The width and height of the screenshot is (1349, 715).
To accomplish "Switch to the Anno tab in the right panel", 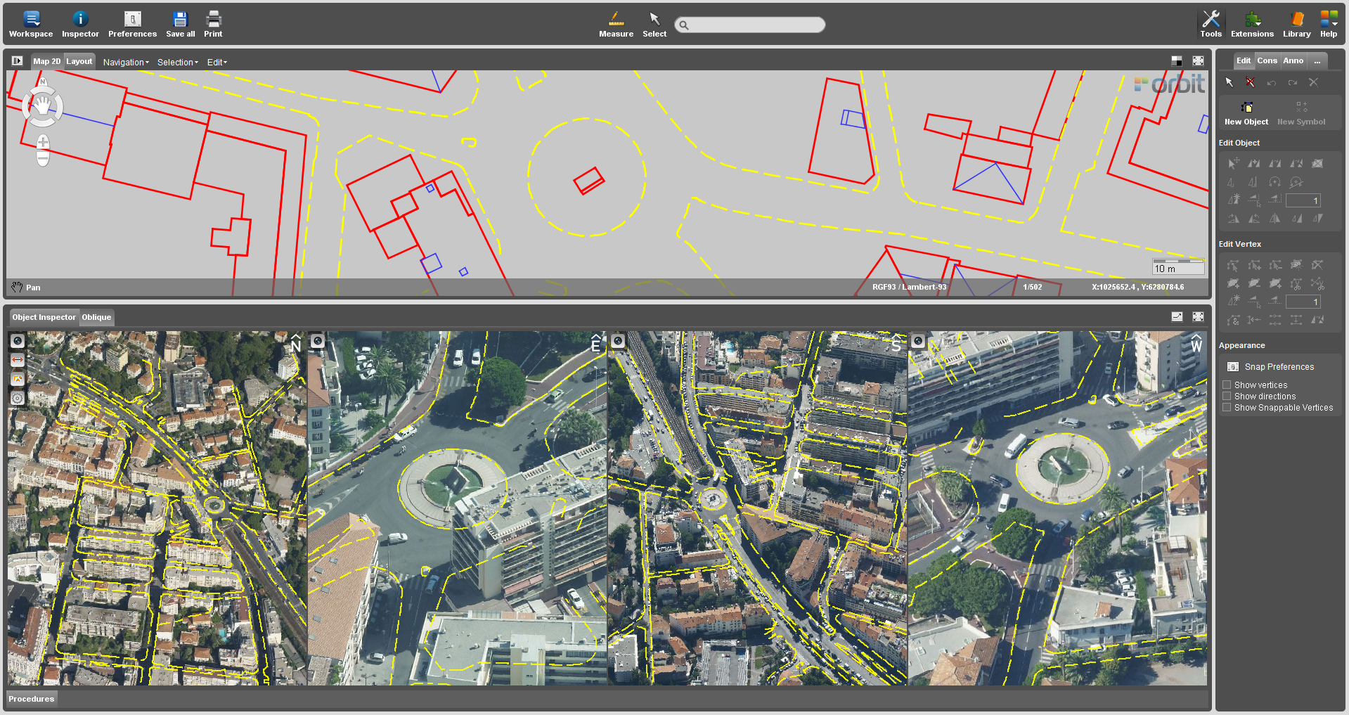I will 1292,60.
